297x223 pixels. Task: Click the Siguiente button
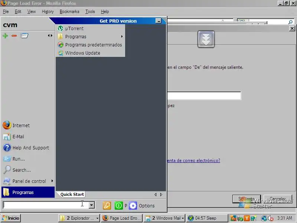tap(247, 199)
